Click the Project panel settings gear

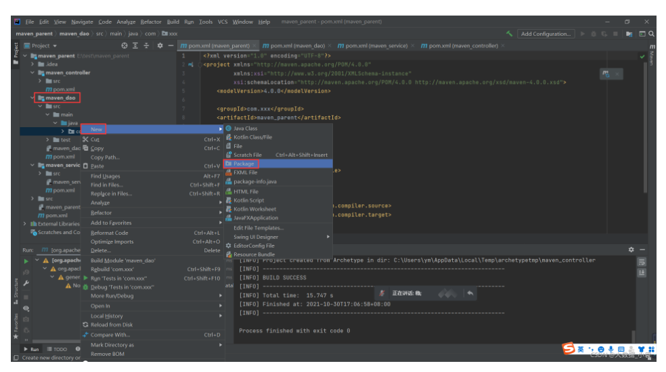pos(160,46)
